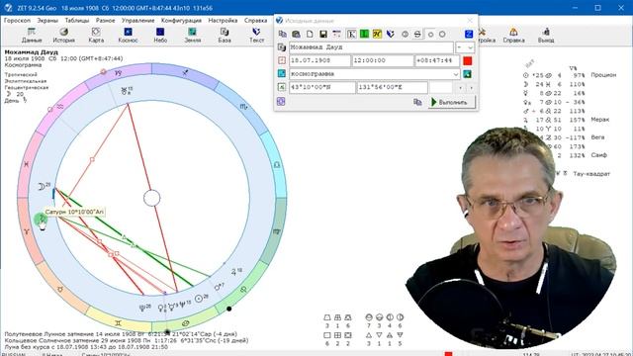The image size is (633, 356).
Task: Click the Saturn symbol highlighted green on chart
Action: (41, 220)
